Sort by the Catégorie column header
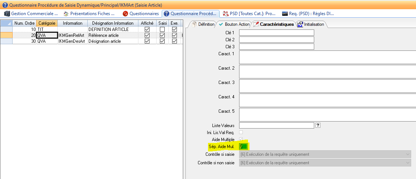Viewport: 416px width, 179px height. [47, 23]
